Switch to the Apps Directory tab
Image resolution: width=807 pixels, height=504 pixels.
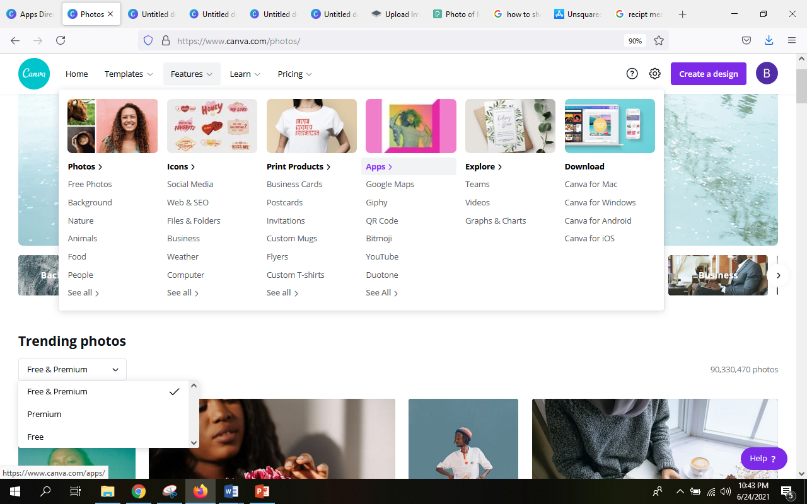click(x=30, y=14)
